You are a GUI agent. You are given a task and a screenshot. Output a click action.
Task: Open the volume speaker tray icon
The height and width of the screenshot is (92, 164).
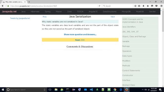146,90
